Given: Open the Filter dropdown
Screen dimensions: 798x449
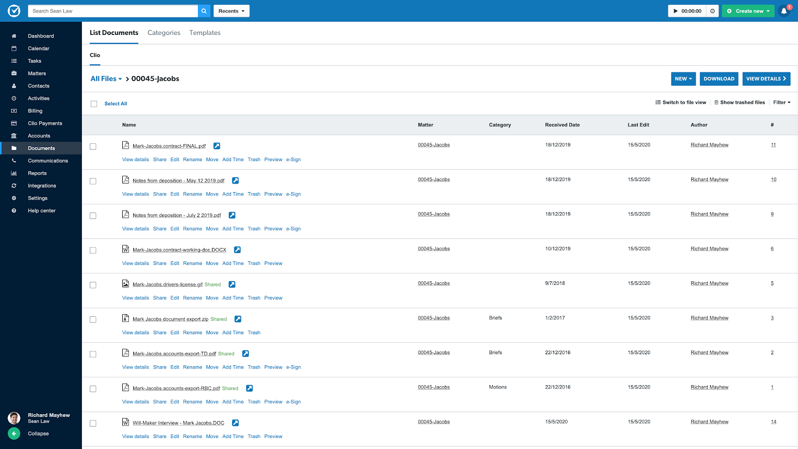Looking at the screenshot, I should pyautogui.click(x=782, y=102).
